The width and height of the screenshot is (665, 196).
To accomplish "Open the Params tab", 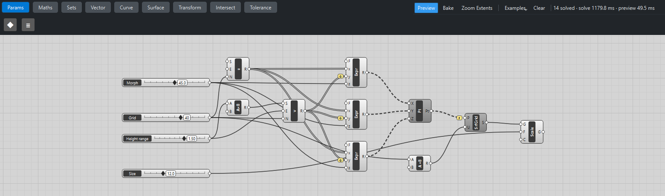I will [16, 7].
